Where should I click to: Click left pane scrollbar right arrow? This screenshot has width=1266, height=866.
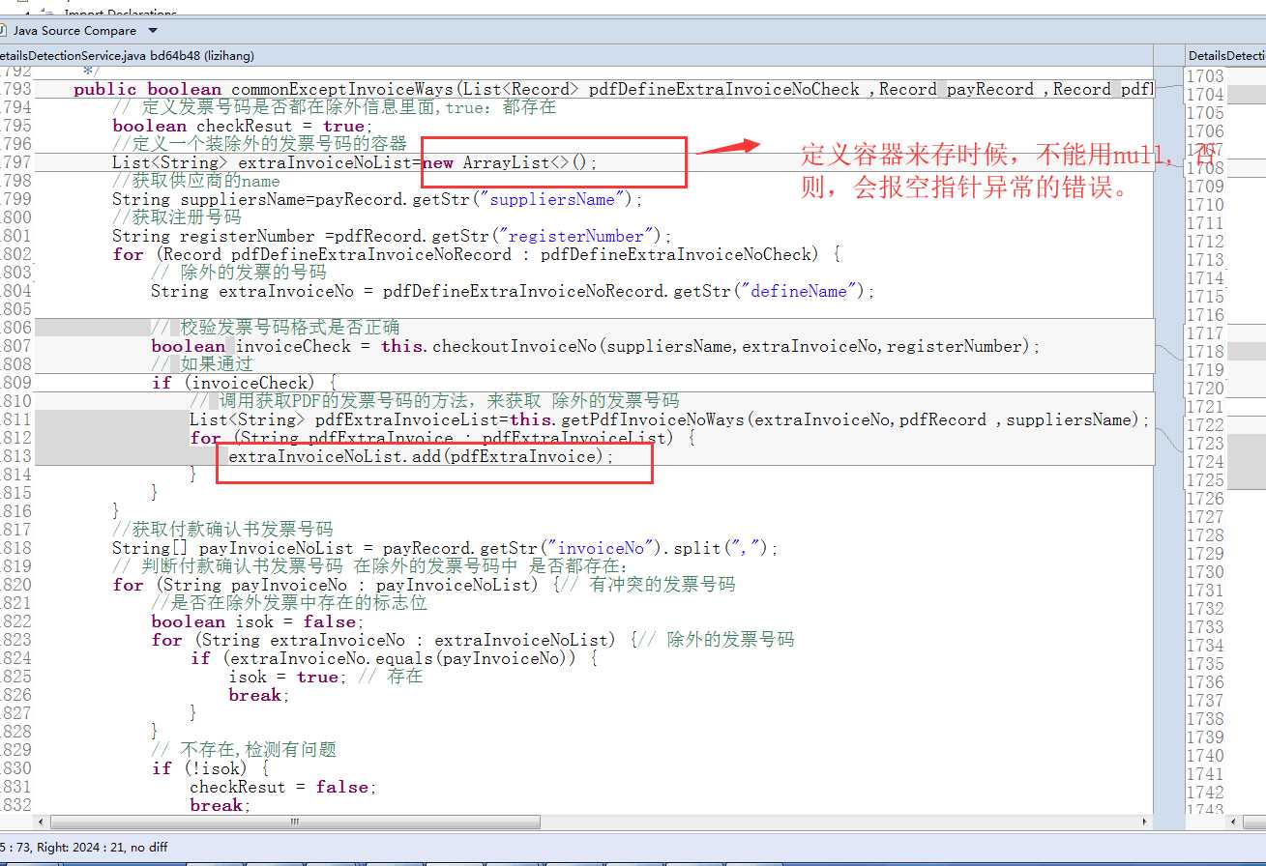pos(1146,822)
